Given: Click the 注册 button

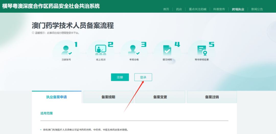Looking at the screenshot, I should [120, 77].
